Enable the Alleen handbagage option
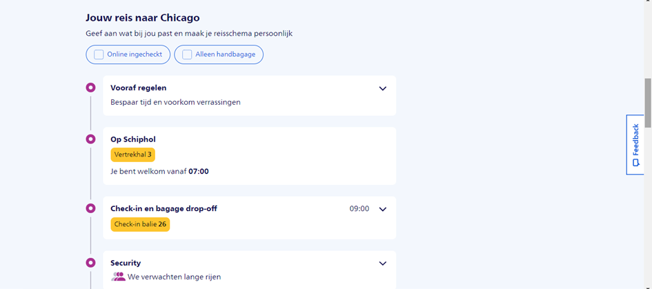652x289 pixels. [x=187, y=54]
